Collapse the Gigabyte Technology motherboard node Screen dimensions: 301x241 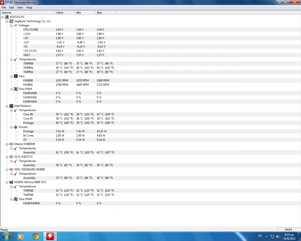(7, 21)
